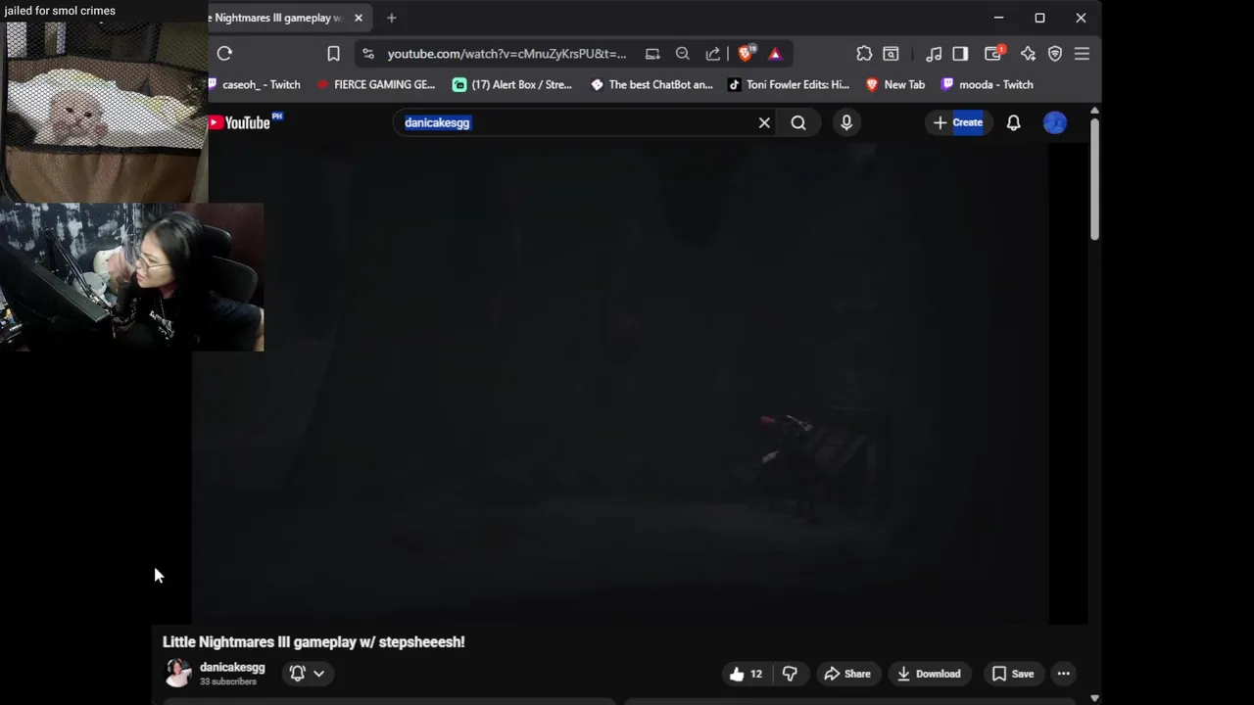Click the video title Little Nightmares III gameplay
1254x705 pixels.
tap(313, 642)
